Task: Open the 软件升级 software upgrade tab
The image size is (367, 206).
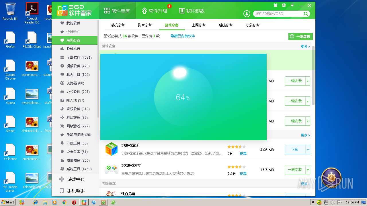Action: [x=155, y=11]
